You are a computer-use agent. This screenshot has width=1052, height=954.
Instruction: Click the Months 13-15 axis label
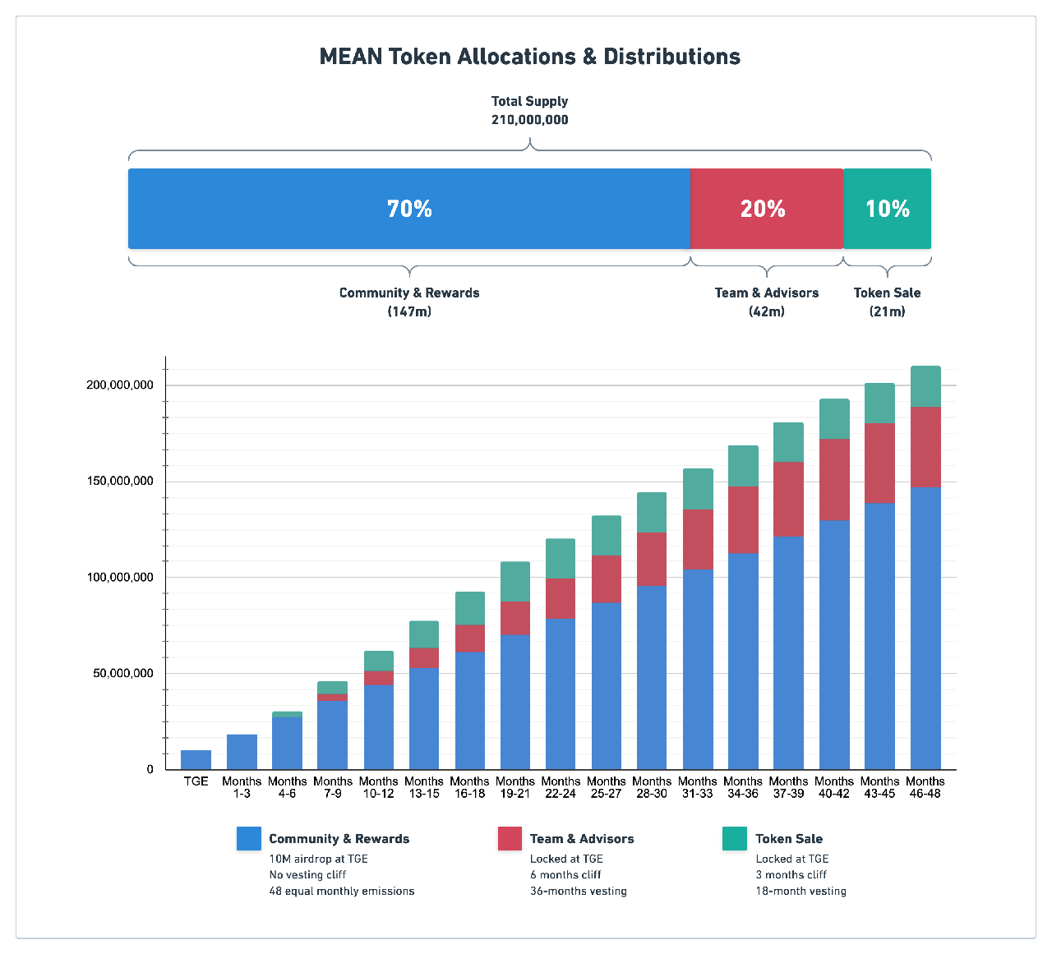424,787
